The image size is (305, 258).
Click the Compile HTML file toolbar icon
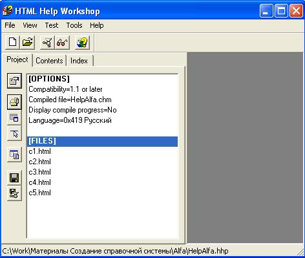coord(47,42)
